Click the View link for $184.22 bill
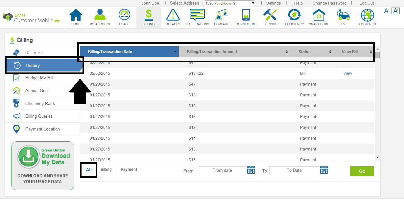This screenshot has height=201, width=404. click(x=347, y=73)
